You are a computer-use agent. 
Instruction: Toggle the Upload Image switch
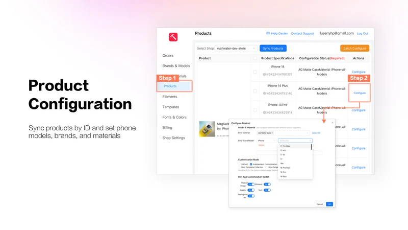click(251, 185)
